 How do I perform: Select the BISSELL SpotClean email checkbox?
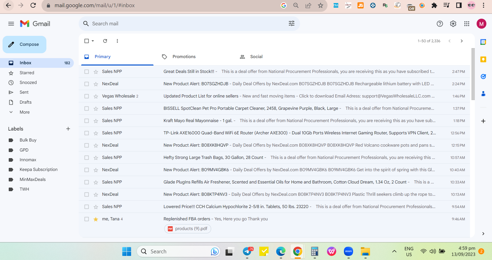pyautogui.click(x=87, y=109)
